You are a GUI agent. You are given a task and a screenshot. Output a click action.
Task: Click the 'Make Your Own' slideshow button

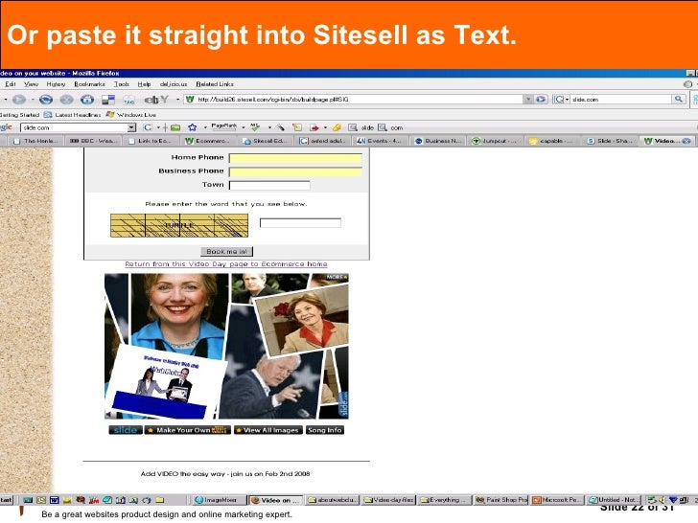coord(187,430)
